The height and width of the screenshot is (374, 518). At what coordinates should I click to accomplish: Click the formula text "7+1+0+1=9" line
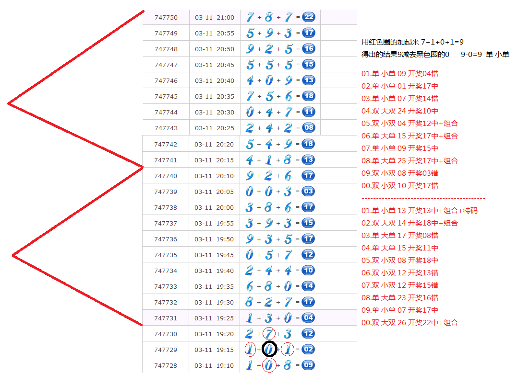pyautogui.click(x=412, y=42)
